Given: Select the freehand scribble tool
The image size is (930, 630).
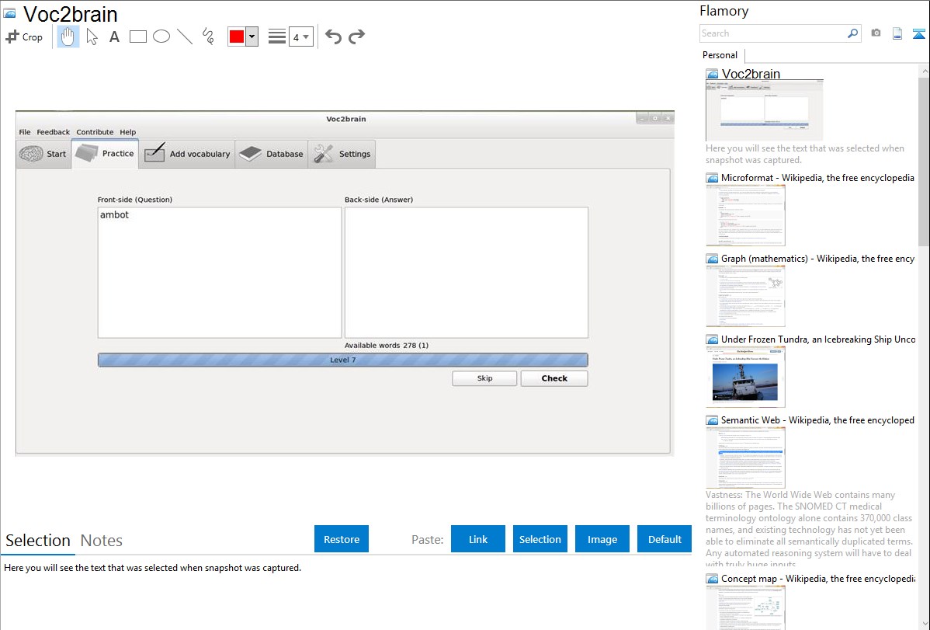Looking at the screenshot, I should tap(208, 37).
